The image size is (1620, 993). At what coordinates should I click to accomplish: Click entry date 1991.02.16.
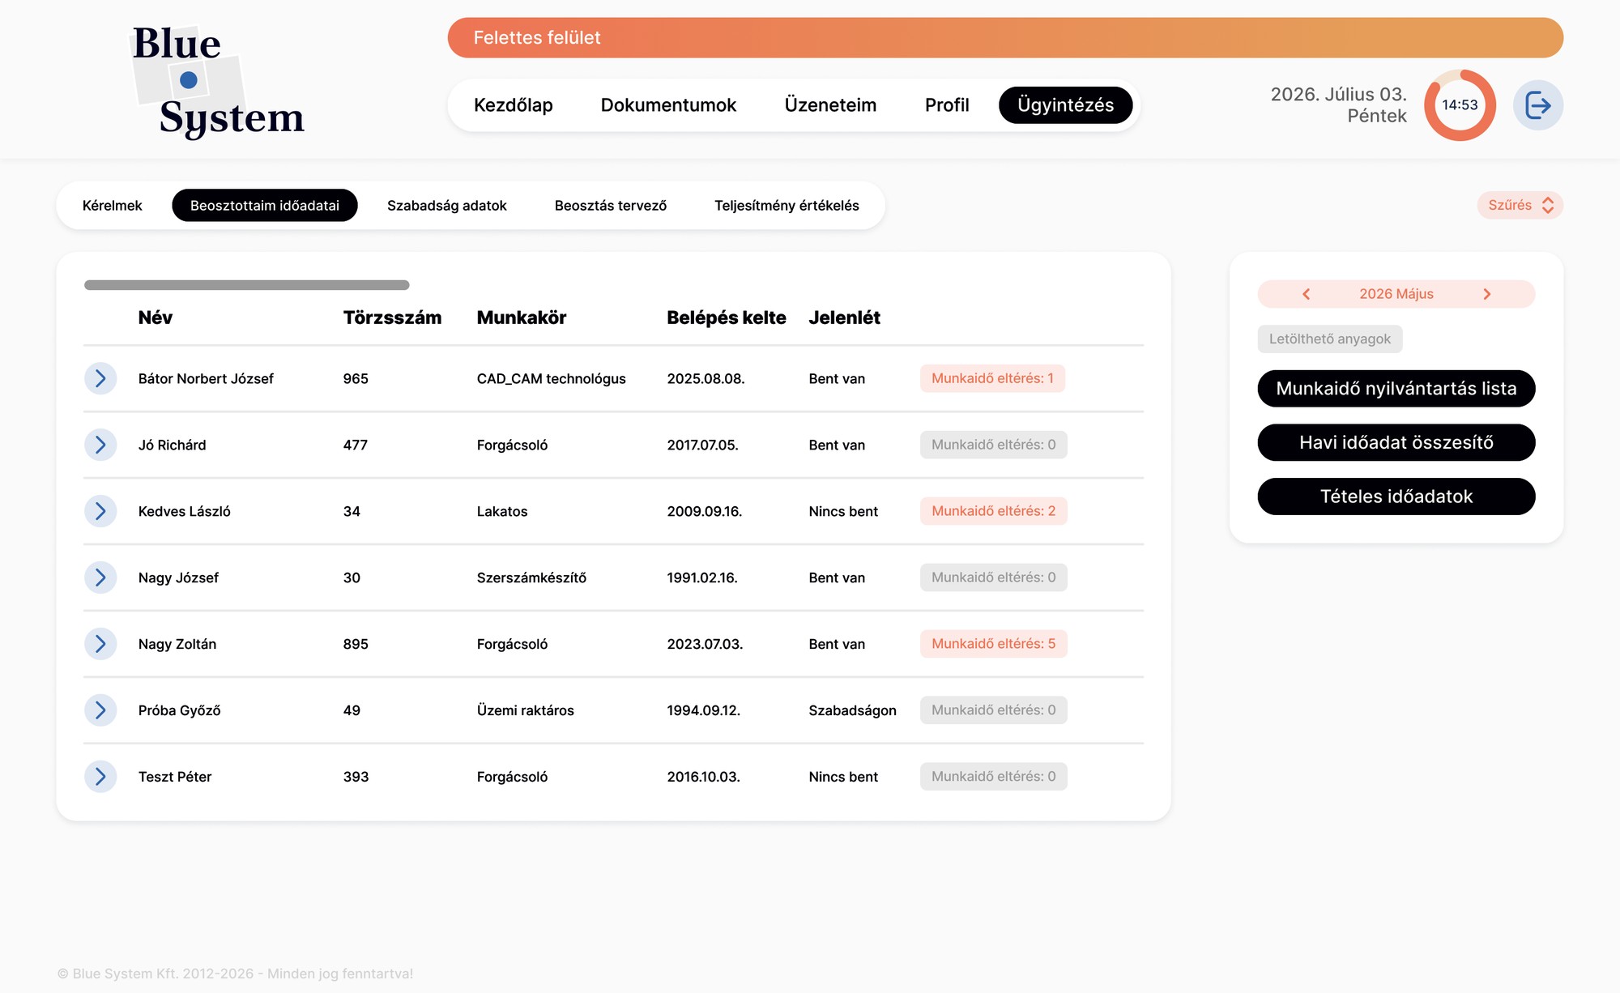702,578
